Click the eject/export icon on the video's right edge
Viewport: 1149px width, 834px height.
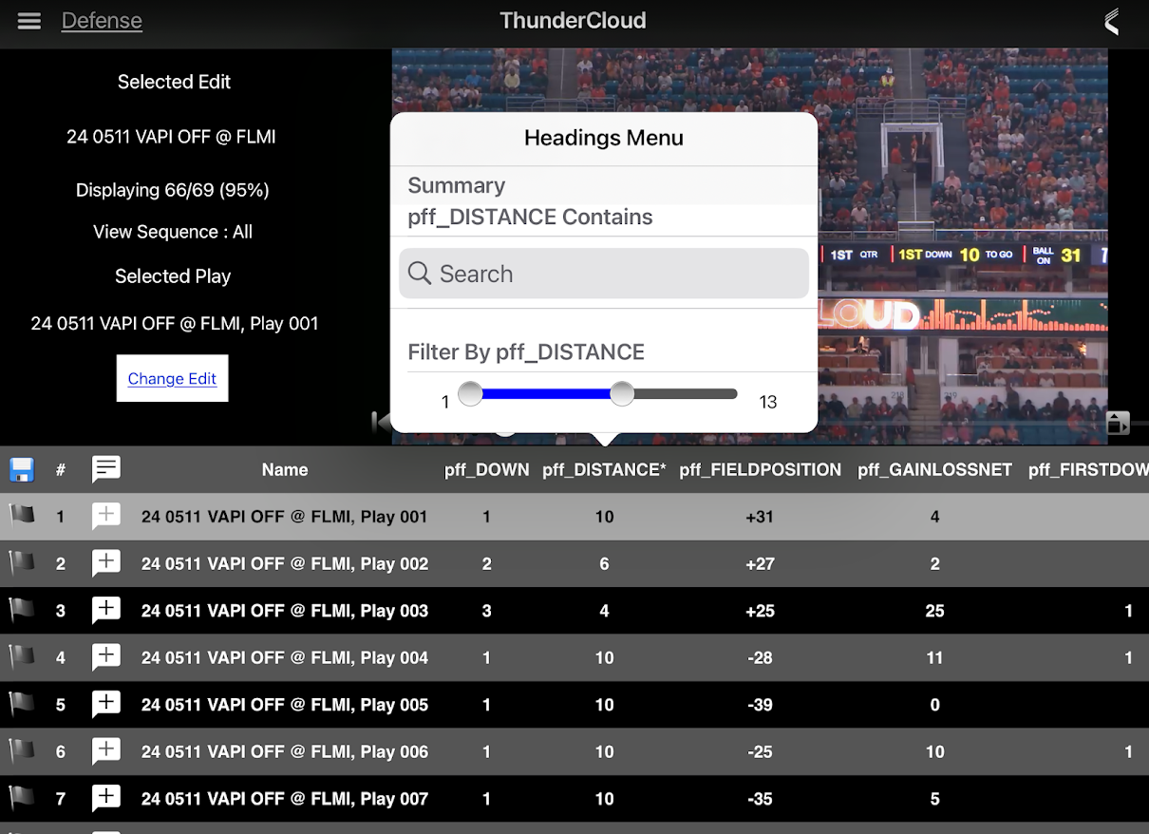tap(1119, 423)
